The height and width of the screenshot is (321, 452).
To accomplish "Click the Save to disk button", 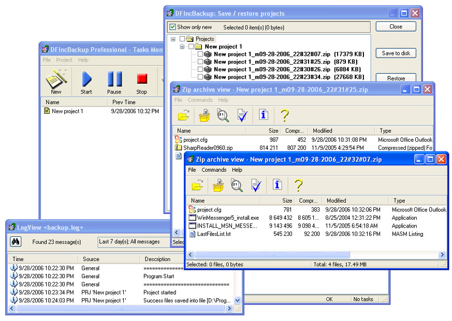I will (396, 53).
